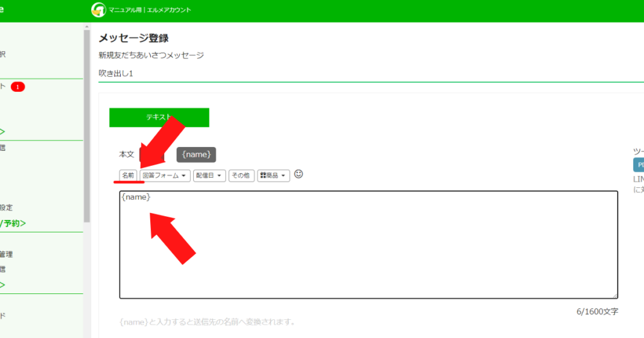The width and height of the screenshot is (644, 338).
Task: Select the green テキスト tab
Action: [x=159, y=117]
